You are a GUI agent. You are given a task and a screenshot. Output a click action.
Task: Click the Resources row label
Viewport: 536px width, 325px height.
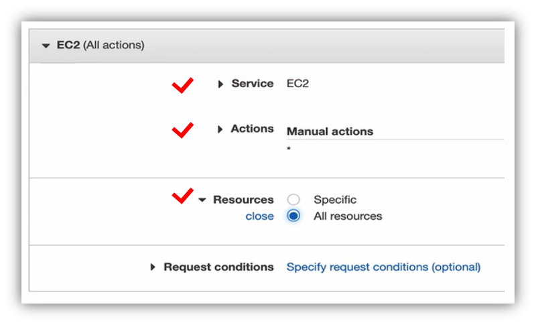coord(243,200)
